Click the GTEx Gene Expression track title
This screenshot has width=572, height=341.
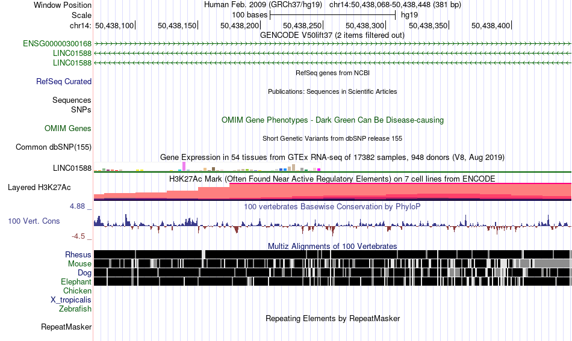pos(332,158)
